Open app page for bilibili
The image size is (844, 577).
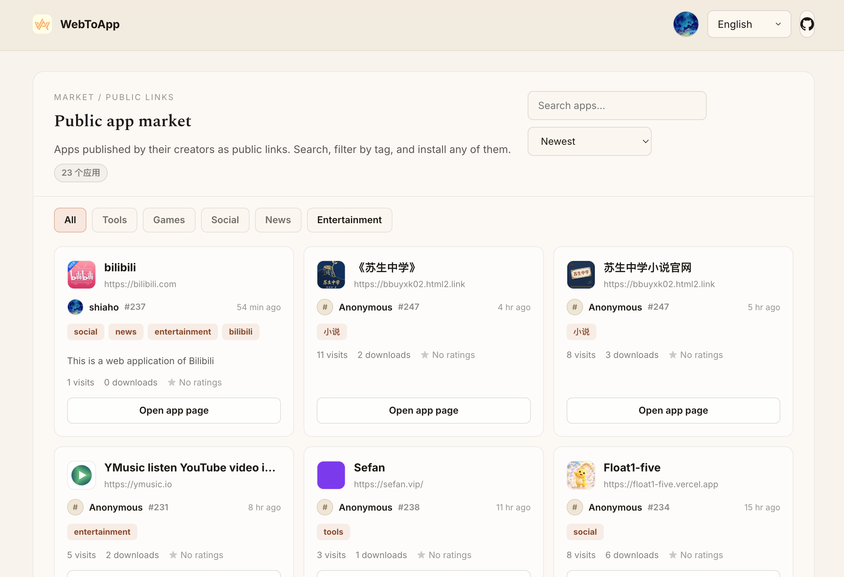pos(173,411)
